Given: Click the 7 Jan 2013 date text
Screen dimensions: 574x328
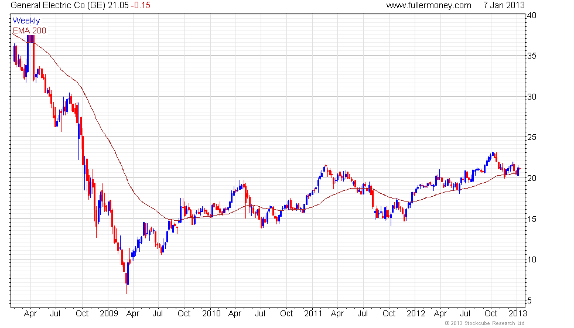Looking at the screenshot, I should pos(504,5).
